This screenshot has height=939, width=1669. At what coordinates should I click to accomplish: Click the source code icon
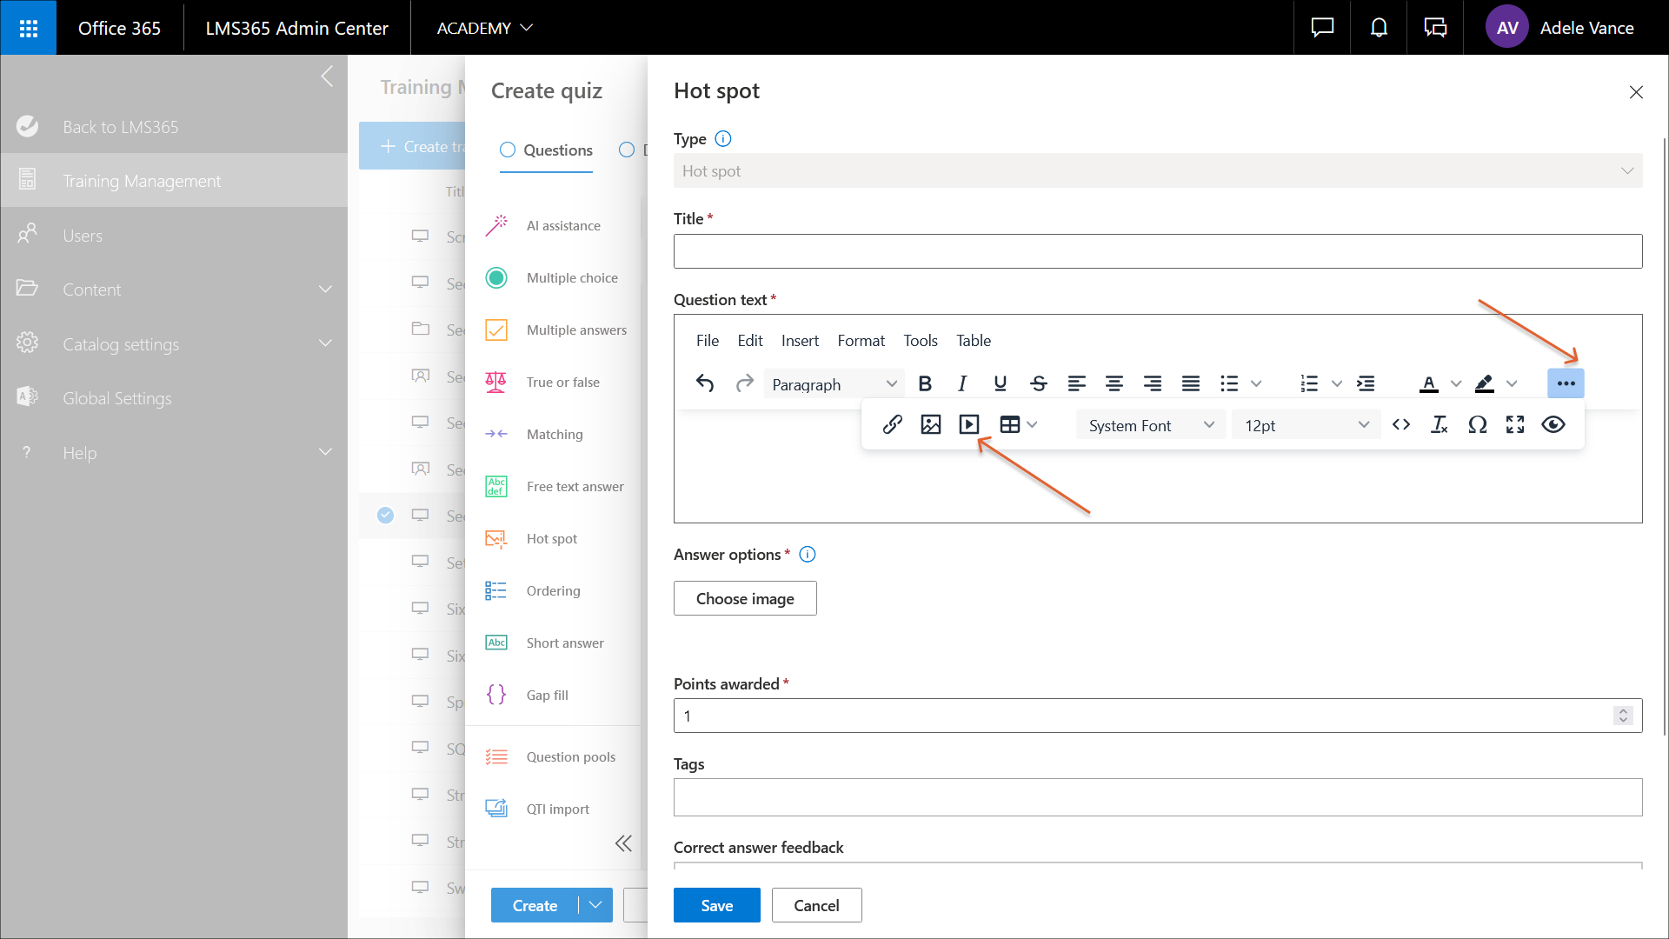pos(1400,424)
